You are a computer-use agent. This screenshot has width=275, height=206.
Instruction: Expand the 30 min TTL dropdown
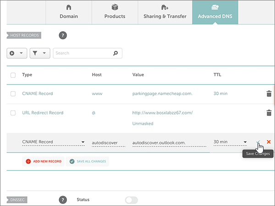230,142
